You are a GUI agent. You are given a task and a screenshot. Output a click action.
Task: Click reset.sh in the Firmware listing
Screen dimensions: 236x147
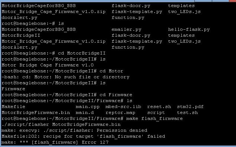pyautogui.click(x=159, y=107)
